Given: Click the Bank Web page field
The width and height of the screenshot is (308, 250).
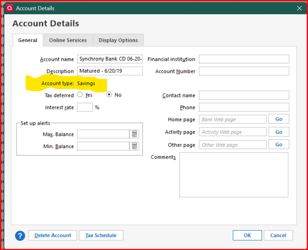Looking at the screenshot, I should (233, 119).
